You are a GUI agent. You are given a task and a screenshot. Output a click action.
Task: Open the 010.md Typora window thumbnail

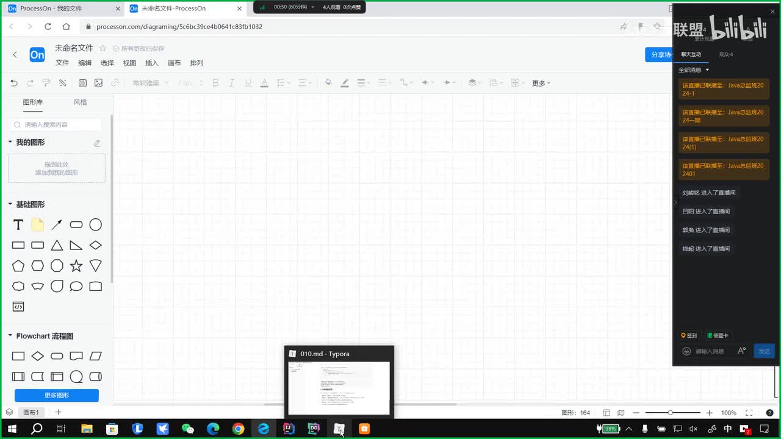click(x=339, y=382)
